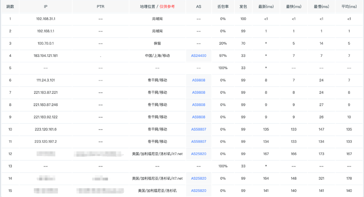Open AS9808 link in the 221.183.87.221 row
364x197 pixels.
click(198, 92)
